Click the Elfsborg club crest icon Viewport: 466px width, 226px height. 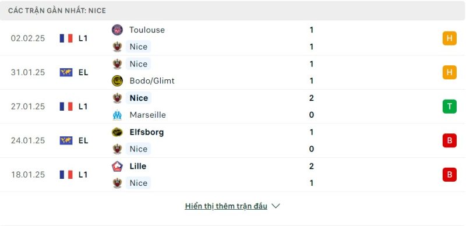pyautogui.click(x=117, y=132)
